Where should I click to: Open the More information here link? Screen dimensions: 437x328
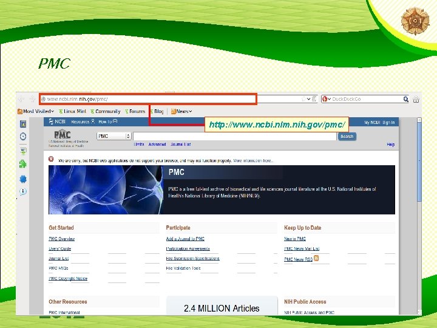253,160
